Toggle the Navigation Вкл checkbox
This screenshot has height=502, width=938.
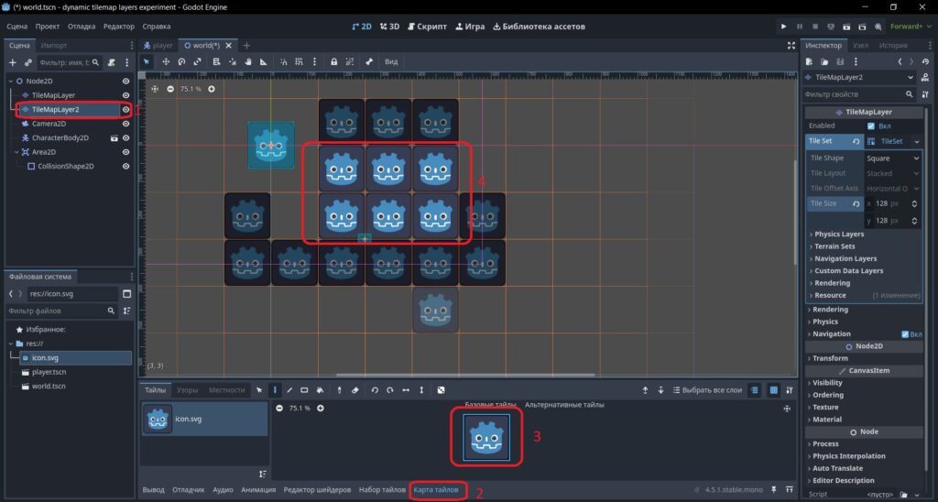[905, 334]
